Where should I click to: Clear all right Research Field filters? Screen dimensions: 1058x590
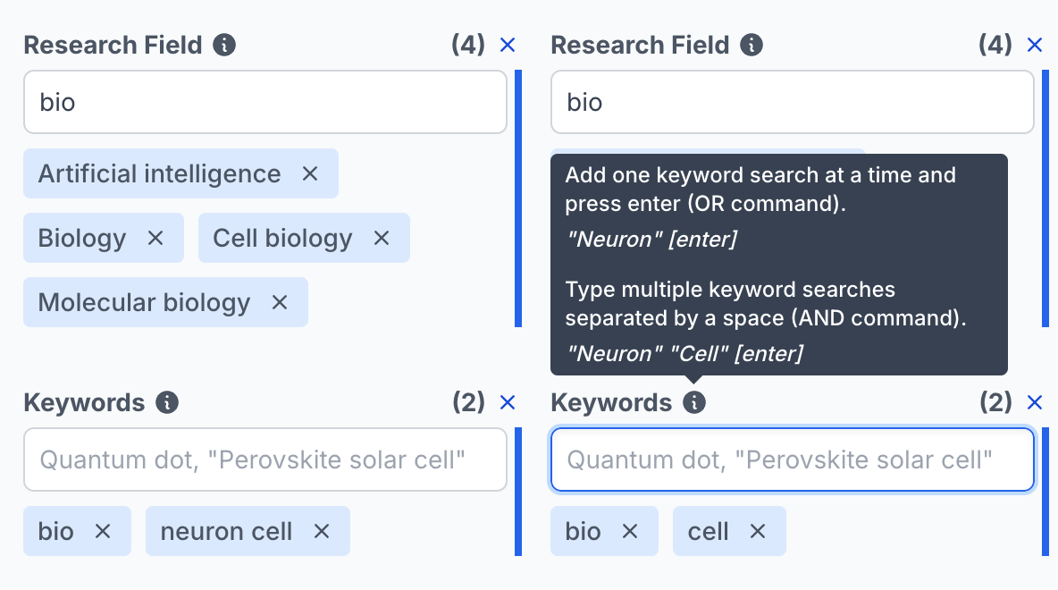(x=1035, y=45)
